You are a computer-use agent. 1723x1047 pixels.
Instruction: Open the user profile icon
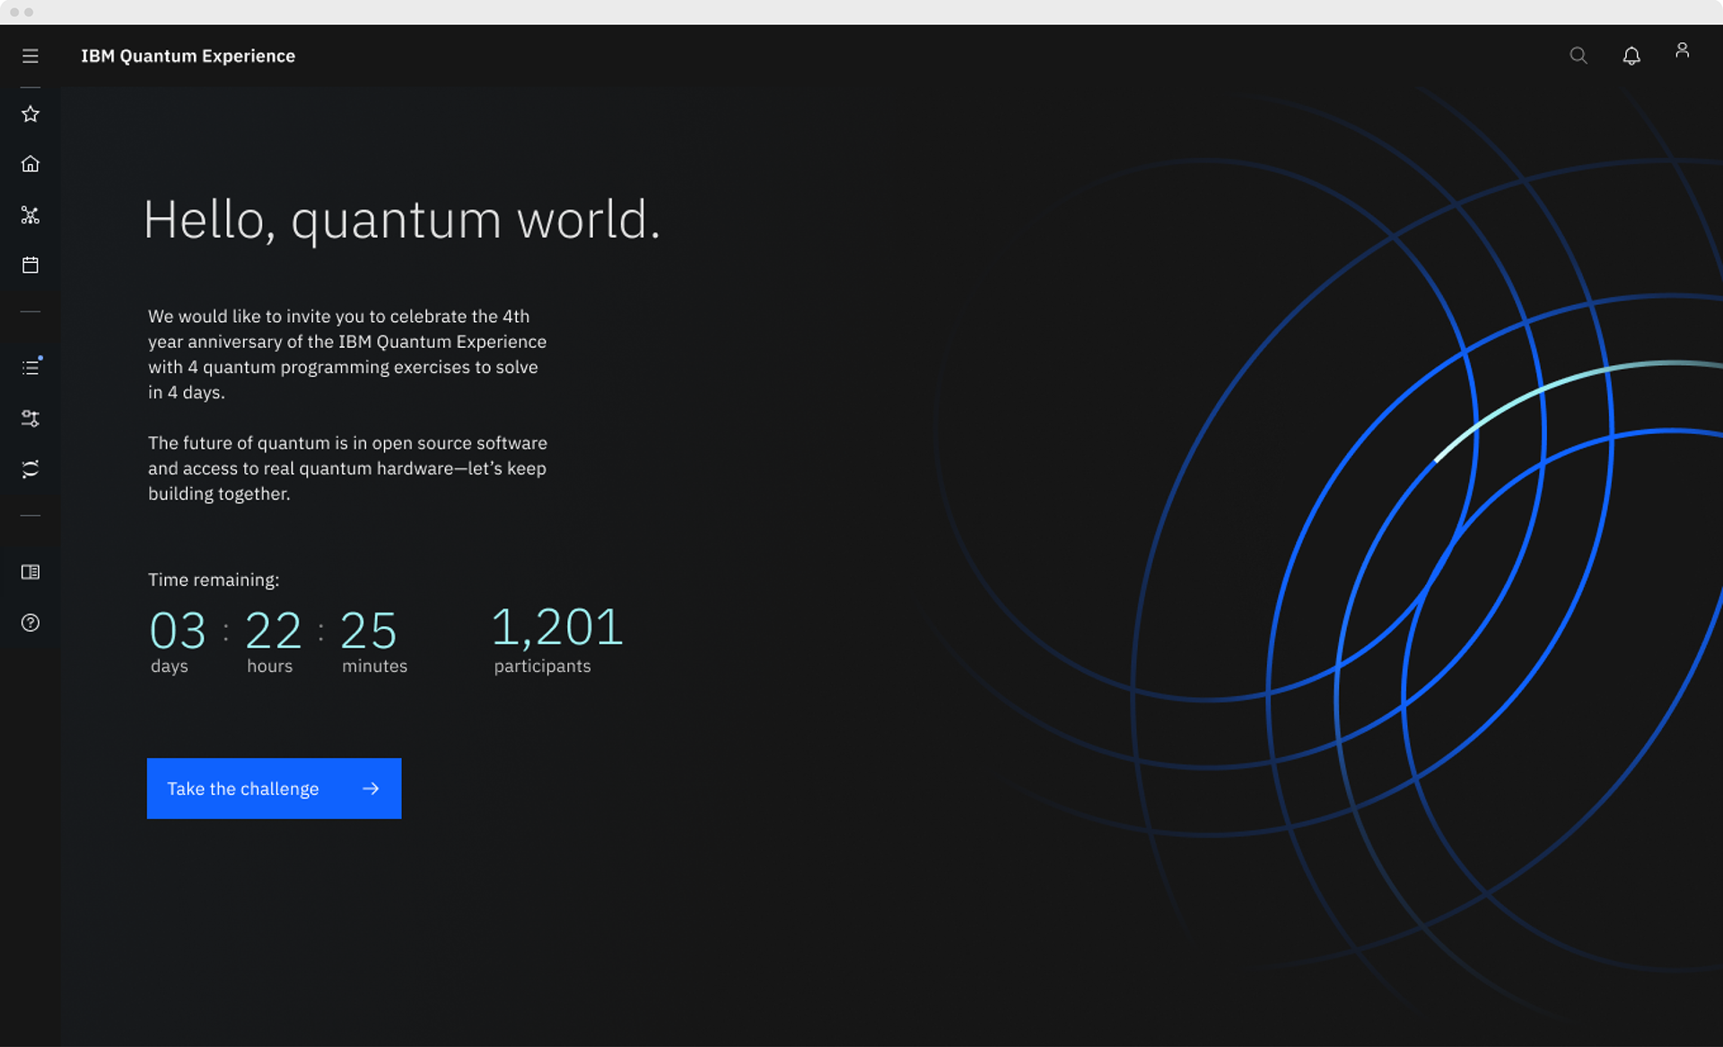(1683, 51)
